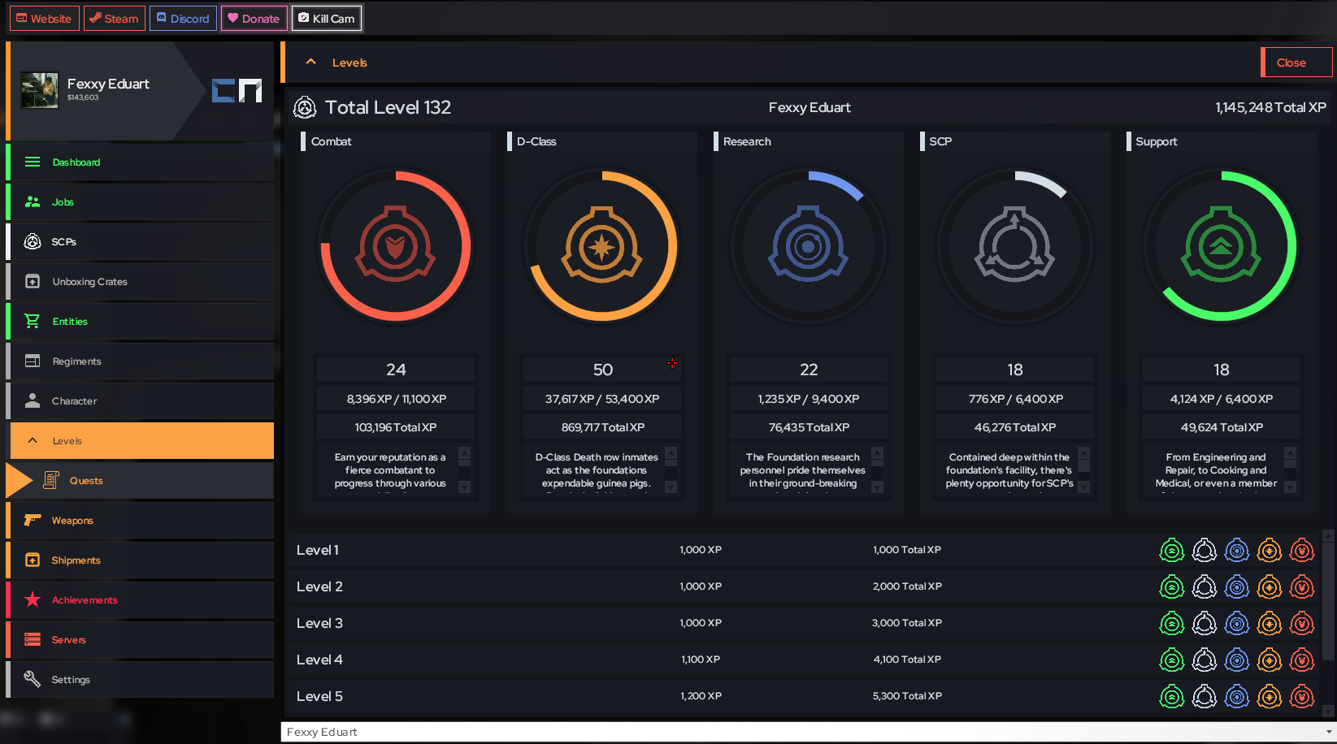The width and height of the screenshot is (1337, 744).
Task: Select the Level 1 row label
Action: pyautogui.click(x=318, y=550)
